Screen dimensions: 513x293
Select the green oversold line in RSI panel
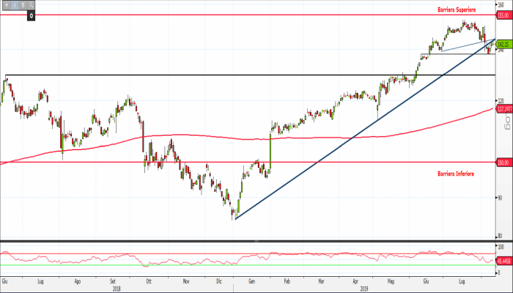coord(220,265)
